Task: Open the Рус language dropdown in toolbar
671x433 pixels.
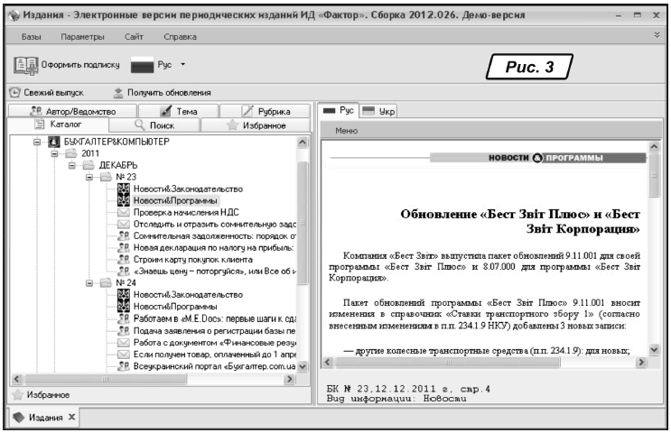Action: 182,66
